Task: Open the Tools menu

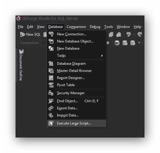Action: pos(108,27)
